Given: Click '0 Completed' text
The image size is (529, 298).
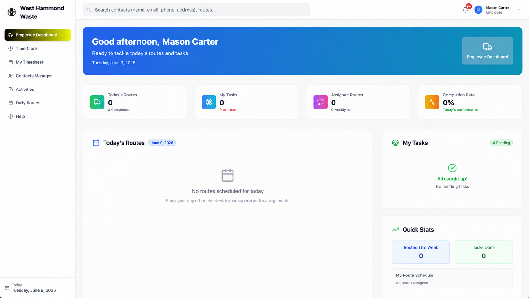Looking at the screenshot, I should click(118, 110).
